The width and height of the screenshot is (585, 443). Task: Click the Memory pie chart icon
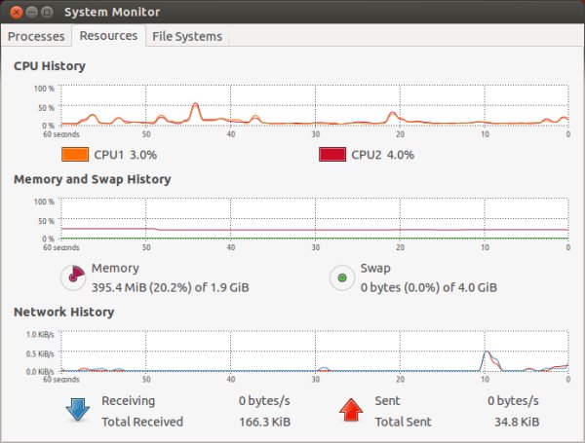pos(73,277)
